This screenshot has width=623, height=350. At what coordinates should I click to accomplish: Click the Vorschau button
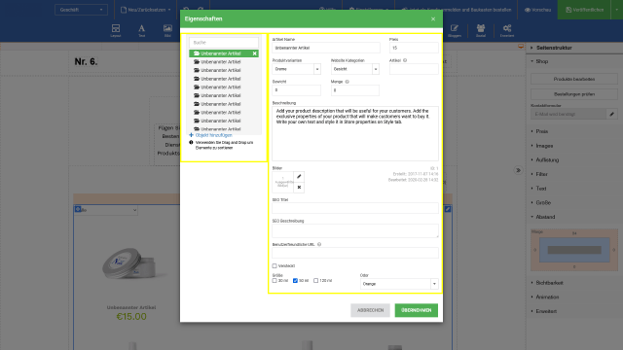(538, 10)
